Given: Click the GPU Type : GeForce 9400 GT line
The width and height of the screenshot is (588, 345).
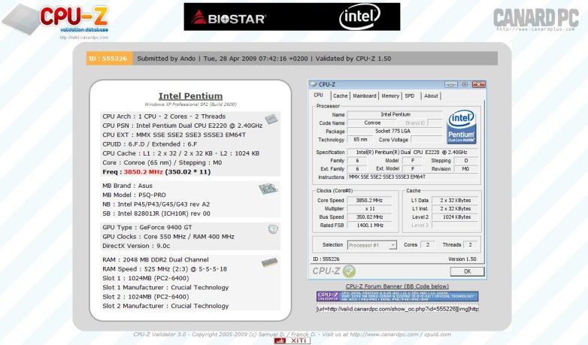Looking at the screenshot, I should (147, 227).
